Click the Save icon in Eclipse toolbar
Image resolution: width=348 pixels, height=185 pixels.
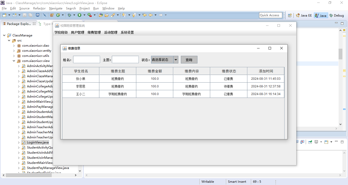click(x=24, y=15)
